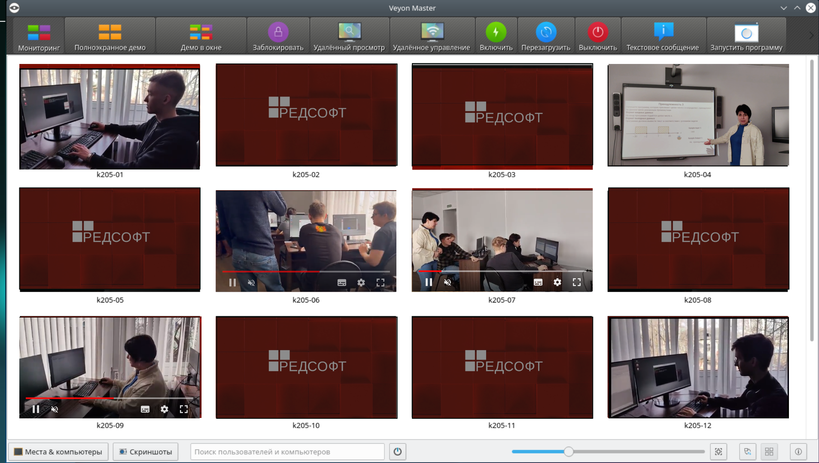Click the Заблокировать lock icon
Image resolution: width=819 pixels, height=463 pixels.
click(278, 32)
